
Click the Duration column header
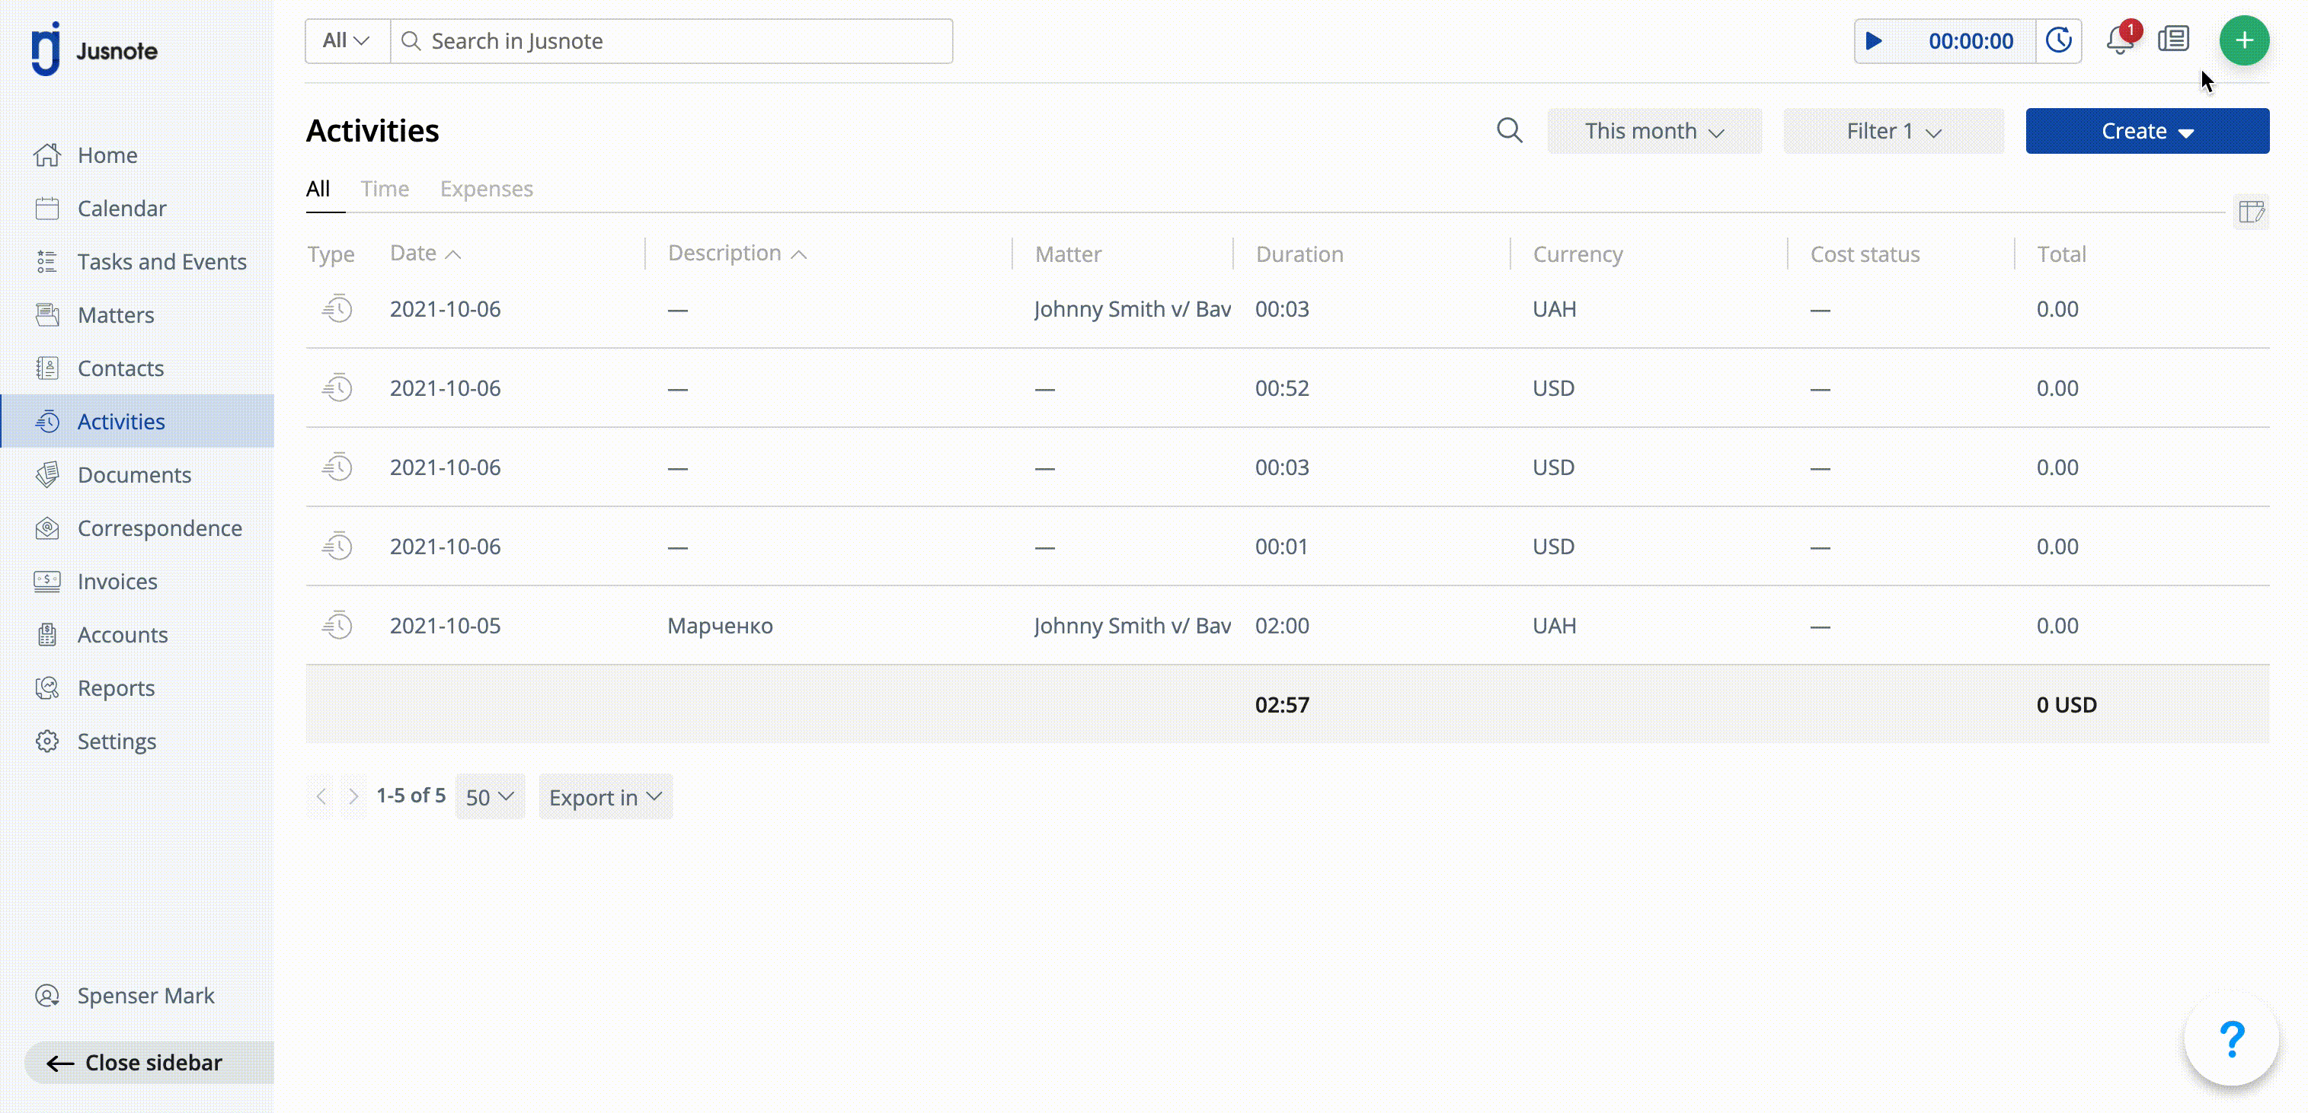tap(1299, 254)
